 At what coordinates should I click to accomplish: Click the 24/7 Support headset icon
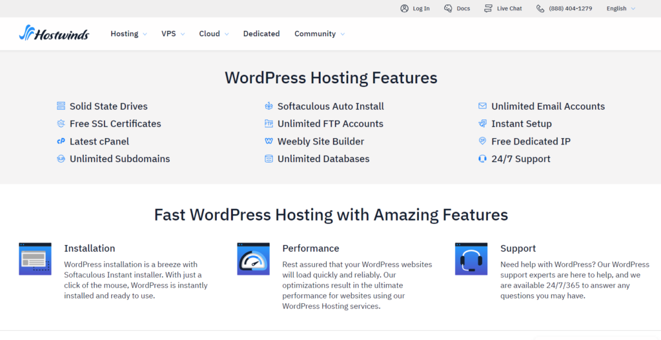(x=482, y=159)
